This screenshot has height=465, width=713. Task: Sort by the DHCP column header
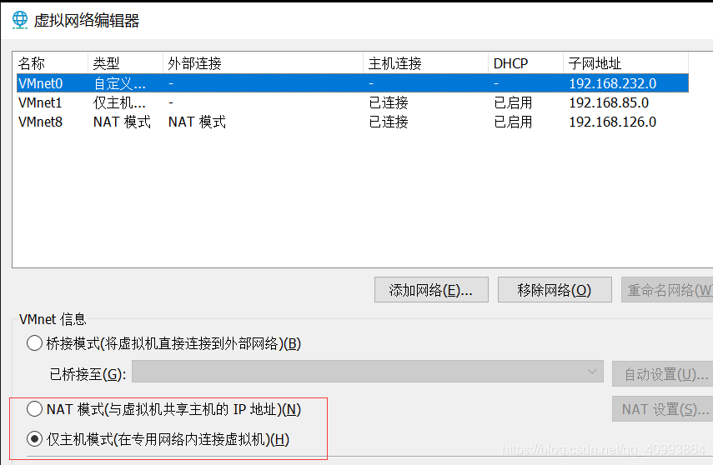pos(525,63)
